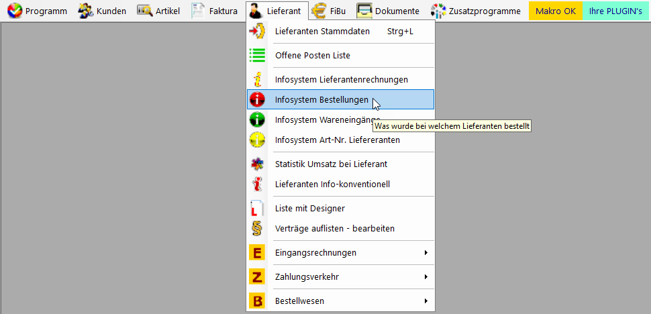
Task: Select Lieferanten Stammdaten menu entry
Action: (x=341, y=32)
